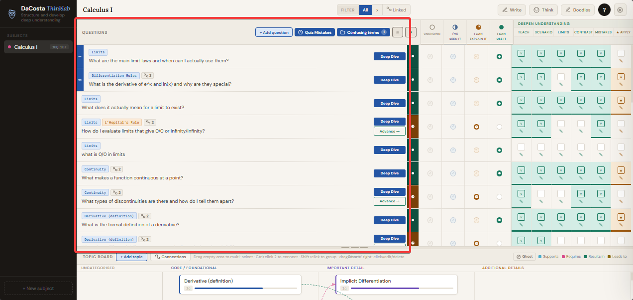Select the All filter tab
Viewport: 633px width, 300px height.
click(x=365, y=10)
